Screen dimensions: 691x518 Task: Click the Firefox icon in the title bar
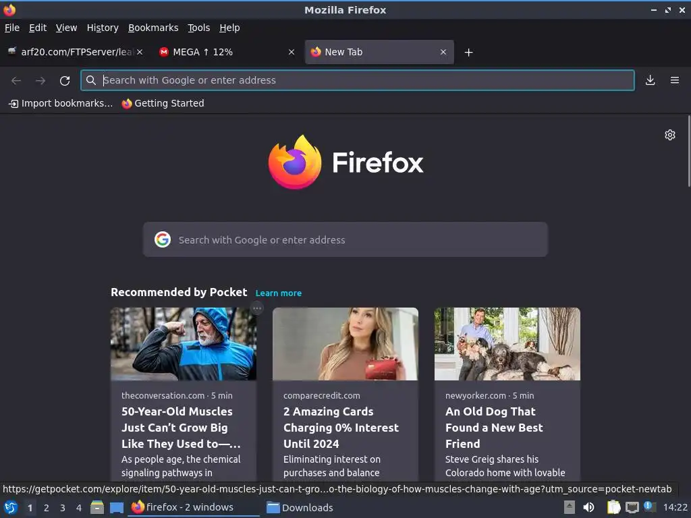9,9
